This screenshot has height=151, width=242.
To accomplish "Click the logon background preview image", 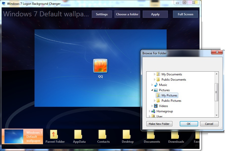I will tap(101, 68).
